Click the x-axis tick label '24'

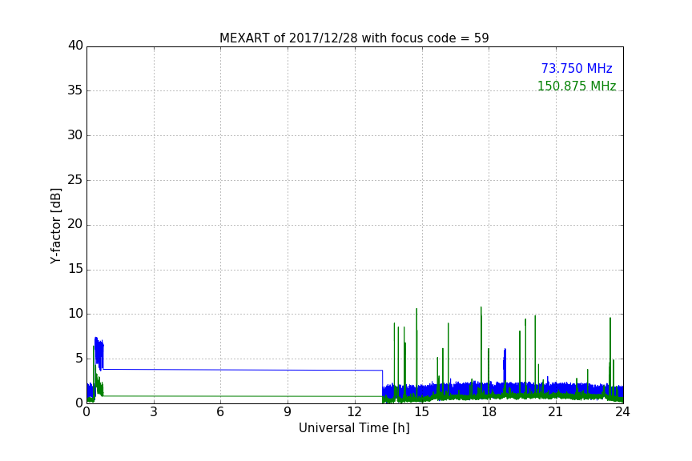coord(622,412)
